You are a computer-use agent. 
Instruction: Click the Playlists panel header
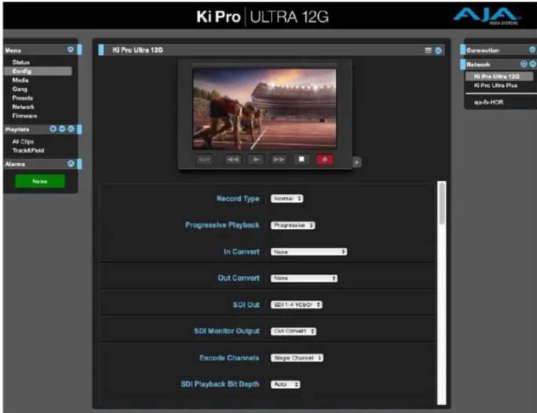43,129
